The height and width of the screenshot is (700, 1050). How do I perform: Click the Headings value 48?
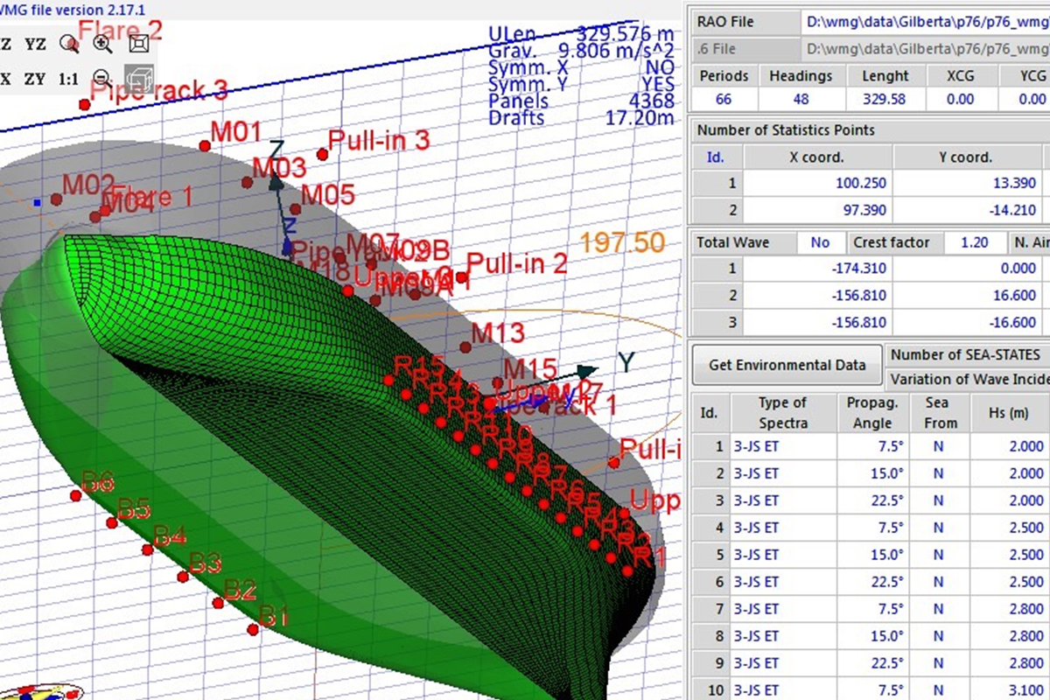coord(801,99)
